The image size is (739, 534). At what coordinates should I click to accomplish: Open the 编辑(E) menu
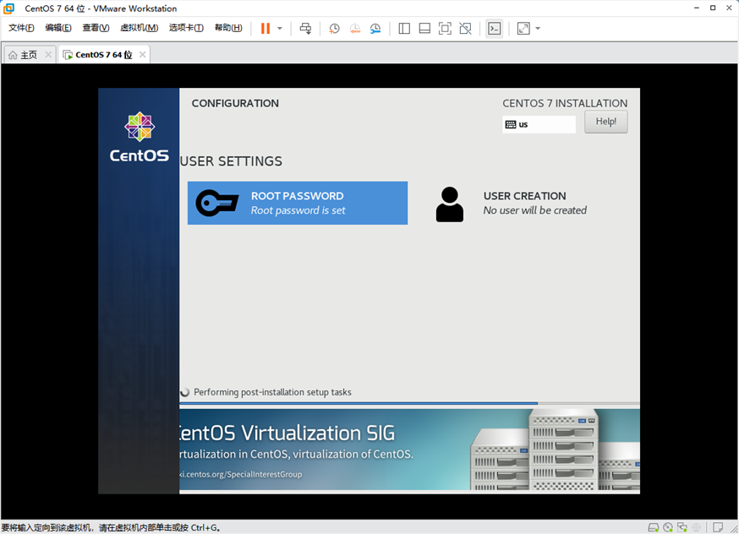(x=58, y=28)
